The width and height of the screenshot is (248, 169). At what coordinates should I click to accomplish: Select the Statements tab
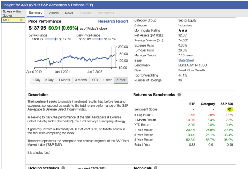pos(106,13)
